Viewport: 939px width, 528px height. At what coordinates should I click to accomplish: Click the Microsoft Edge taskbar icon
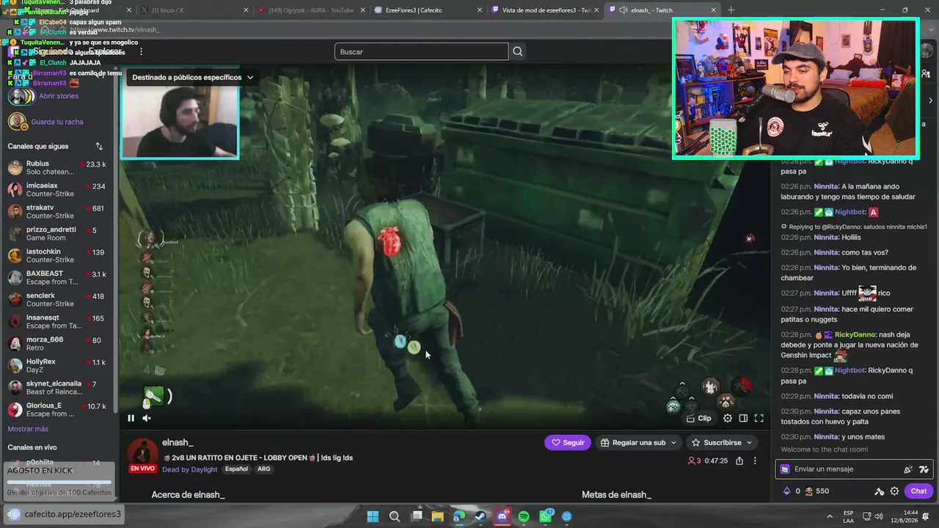(x=459, y=516)
